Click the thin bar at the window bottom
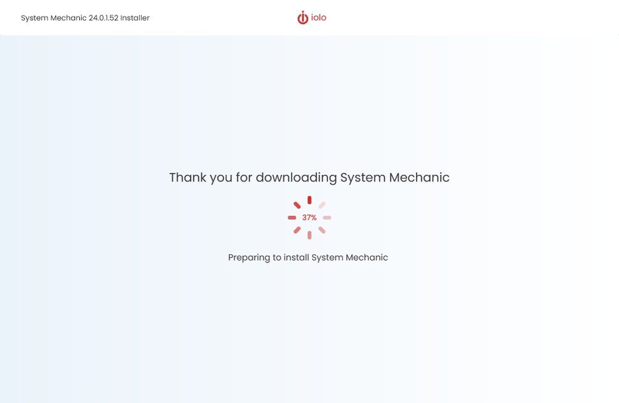The height and width of the screenshot is (403, 619). point(309,400)
